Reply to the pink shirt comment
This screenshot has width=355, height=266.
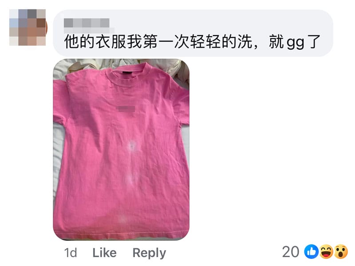(149, 253)
